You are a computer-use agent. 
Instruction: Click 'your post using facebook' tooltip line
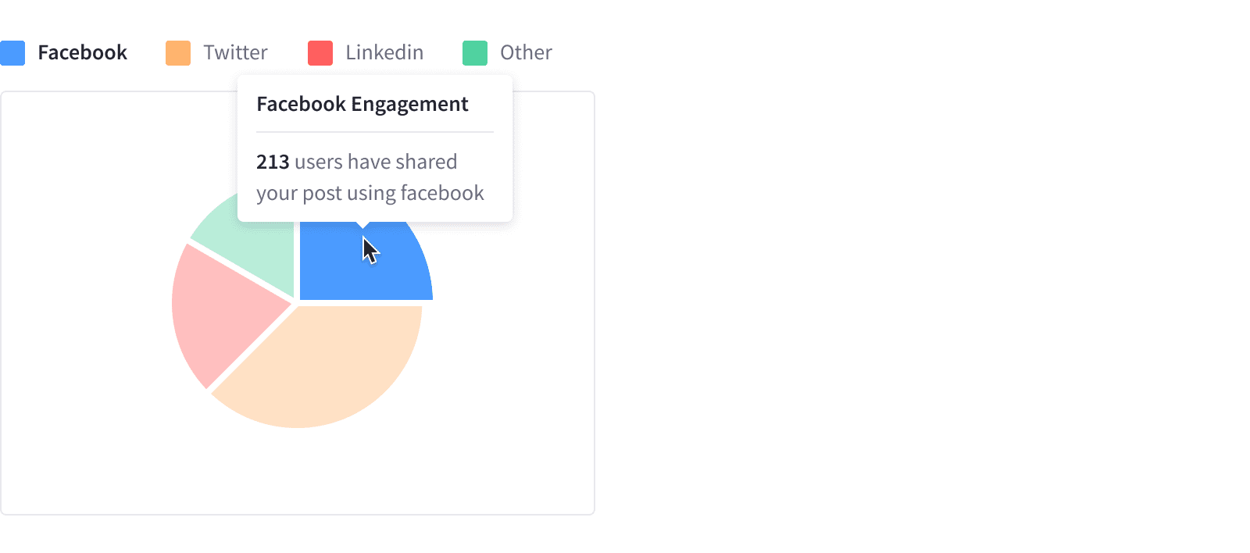pos(370,194)
